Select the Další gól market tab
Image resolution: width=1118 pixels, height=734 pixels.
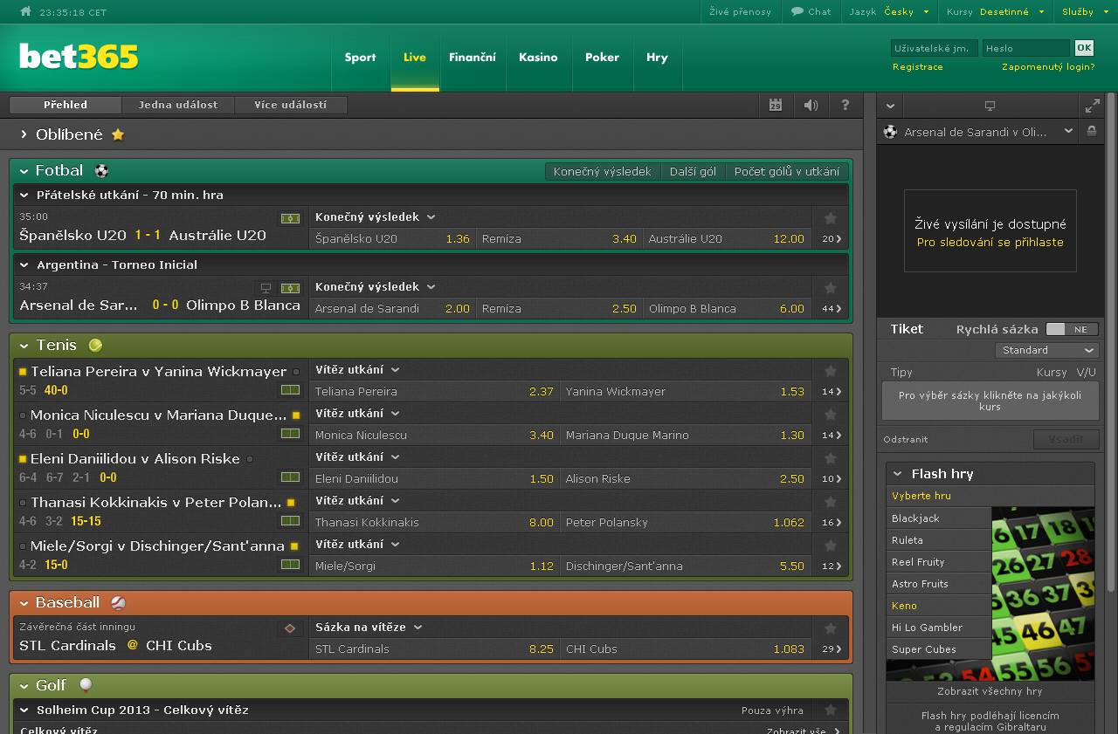(693, 172)
